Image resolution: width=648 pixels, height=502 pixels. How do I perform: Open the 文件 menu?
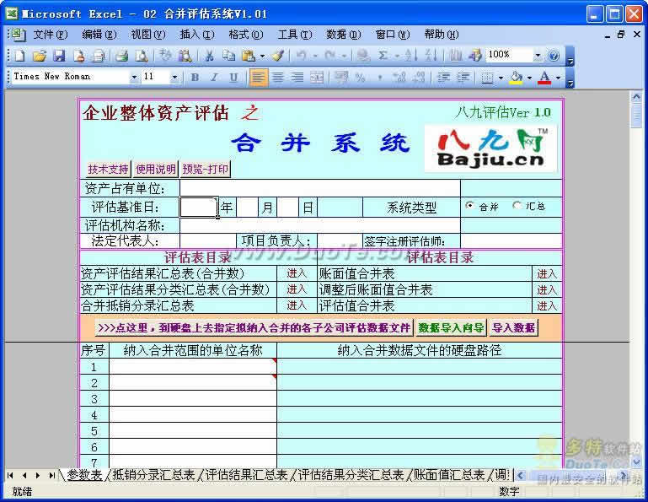coord(51,35)
